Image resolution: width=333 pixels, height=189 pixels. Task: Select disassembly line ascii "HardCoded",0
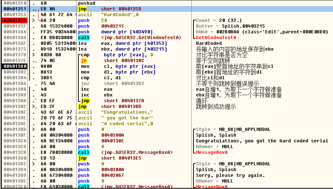[x=108, y=15]
